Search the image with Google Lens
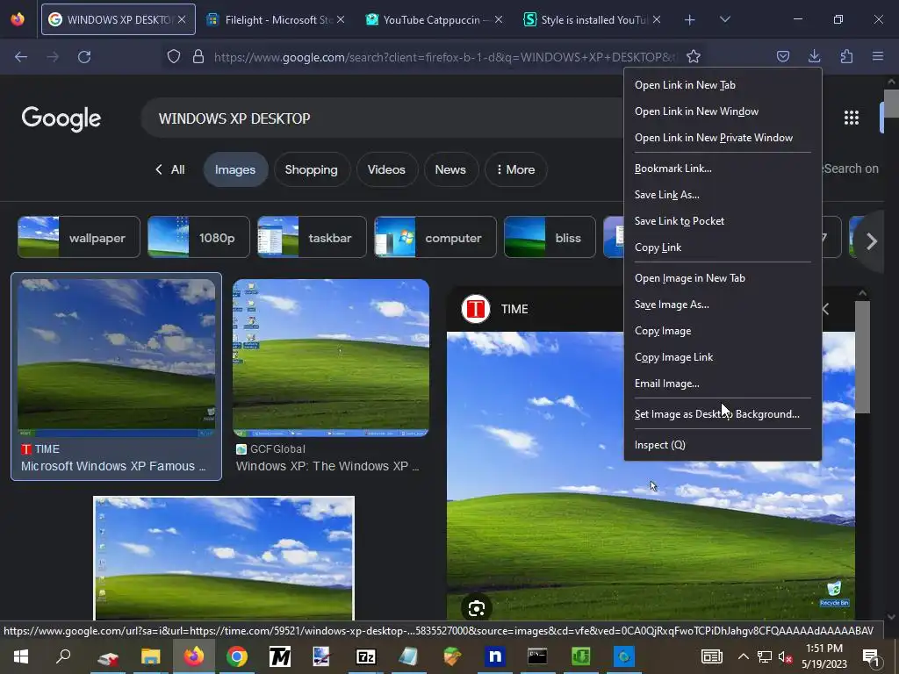Image resolution: width=899 pixels, height=674 pixels. pyautogui.click(x=477, y=608)
